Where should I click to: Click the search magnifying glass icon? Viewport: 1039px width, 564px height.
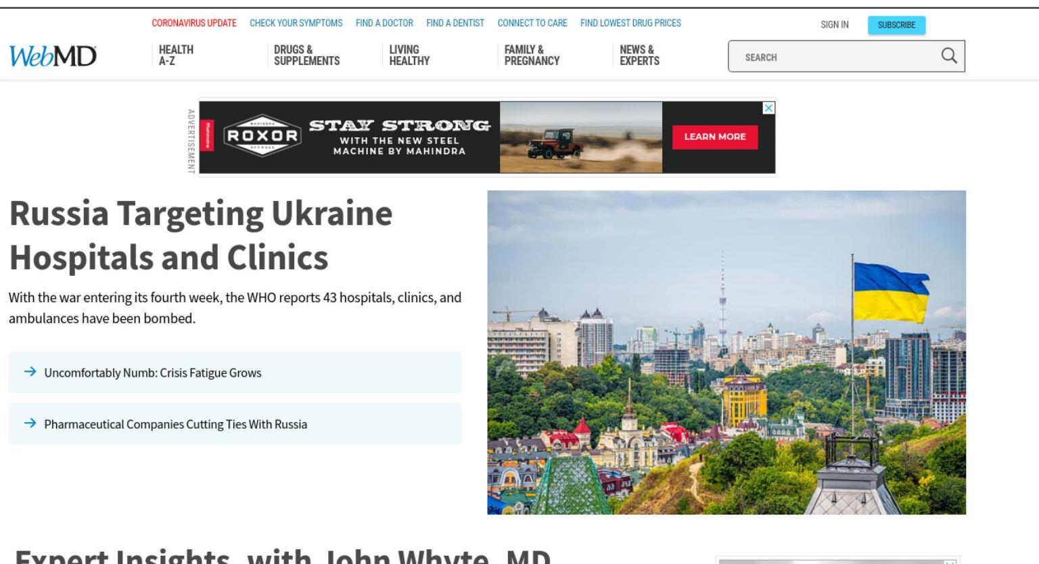[949, 56]
